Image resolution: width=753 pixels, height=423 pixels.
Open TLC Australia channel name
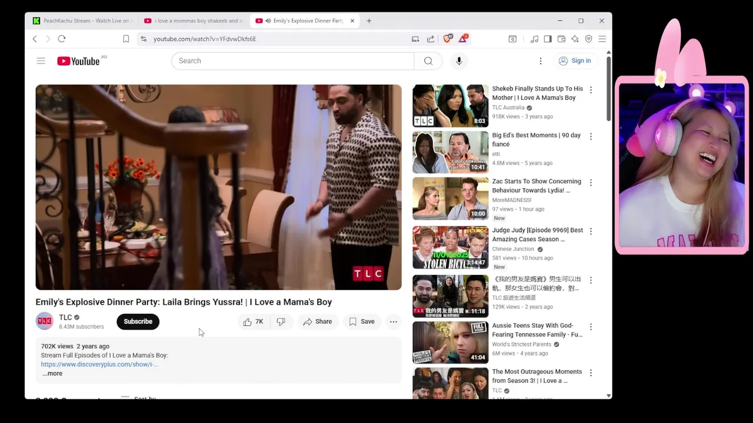point(508,108)
